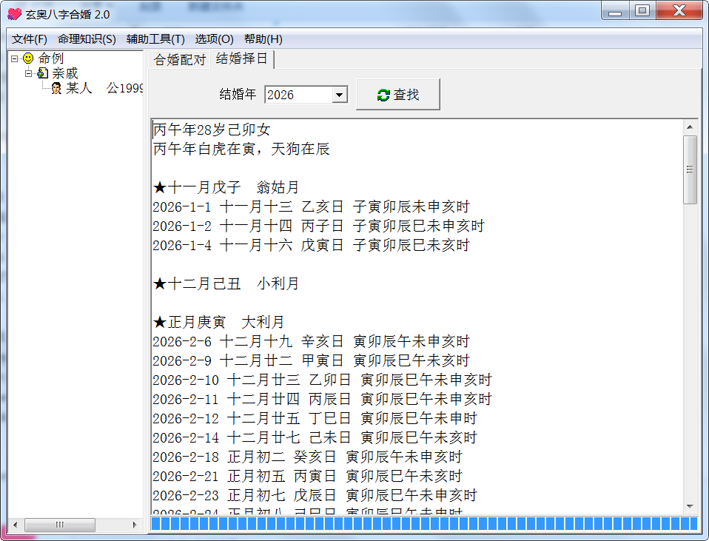Click the tree panel horizontal scrollbar thumb
This screenshot has height=541, width=709.
tap(60, 525)
